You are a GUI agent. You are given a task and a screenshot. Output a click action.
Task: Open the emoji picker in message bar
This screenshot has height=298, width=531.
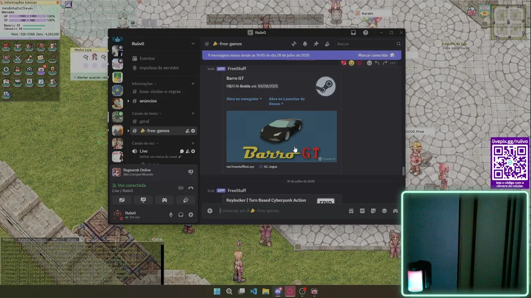coord(385,211)
